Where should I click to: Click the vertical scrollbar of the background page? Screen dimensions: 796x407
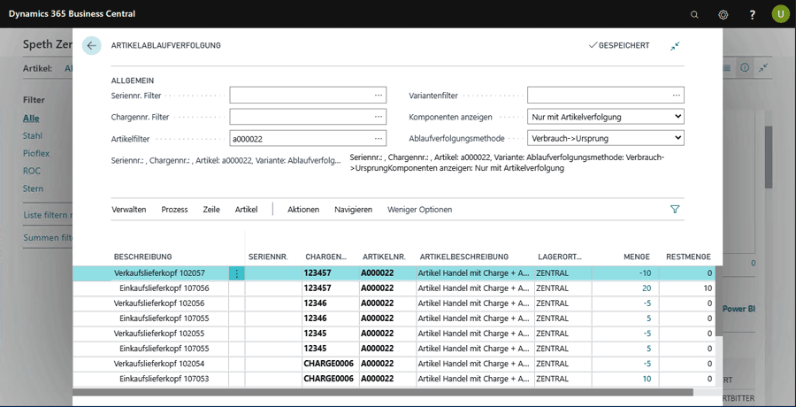[769, 157]
